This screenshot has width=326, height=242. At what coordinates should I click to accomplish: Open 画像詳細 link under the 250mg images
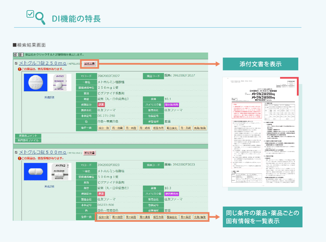49,98
